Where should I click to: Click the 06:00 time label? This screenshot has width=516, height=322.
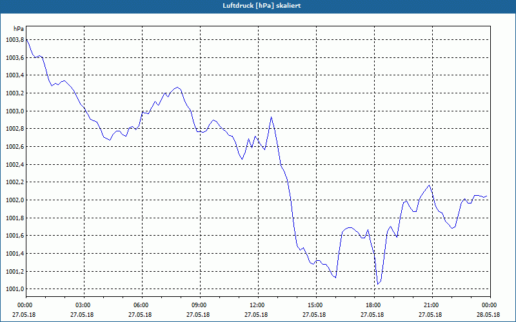[x=142, y=305]
